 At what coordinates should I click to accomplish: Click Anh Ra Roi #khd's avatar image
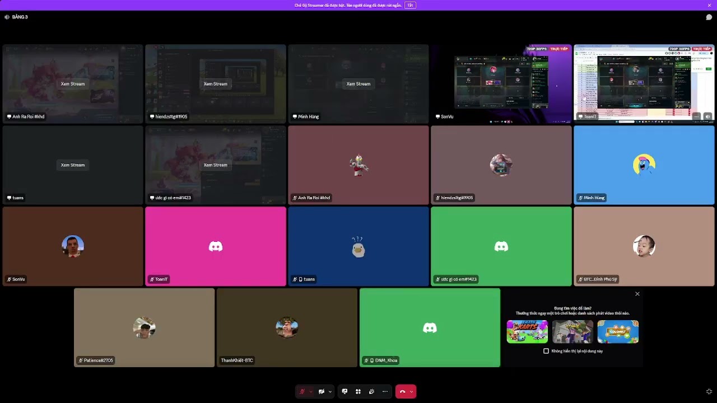[358, 165]
